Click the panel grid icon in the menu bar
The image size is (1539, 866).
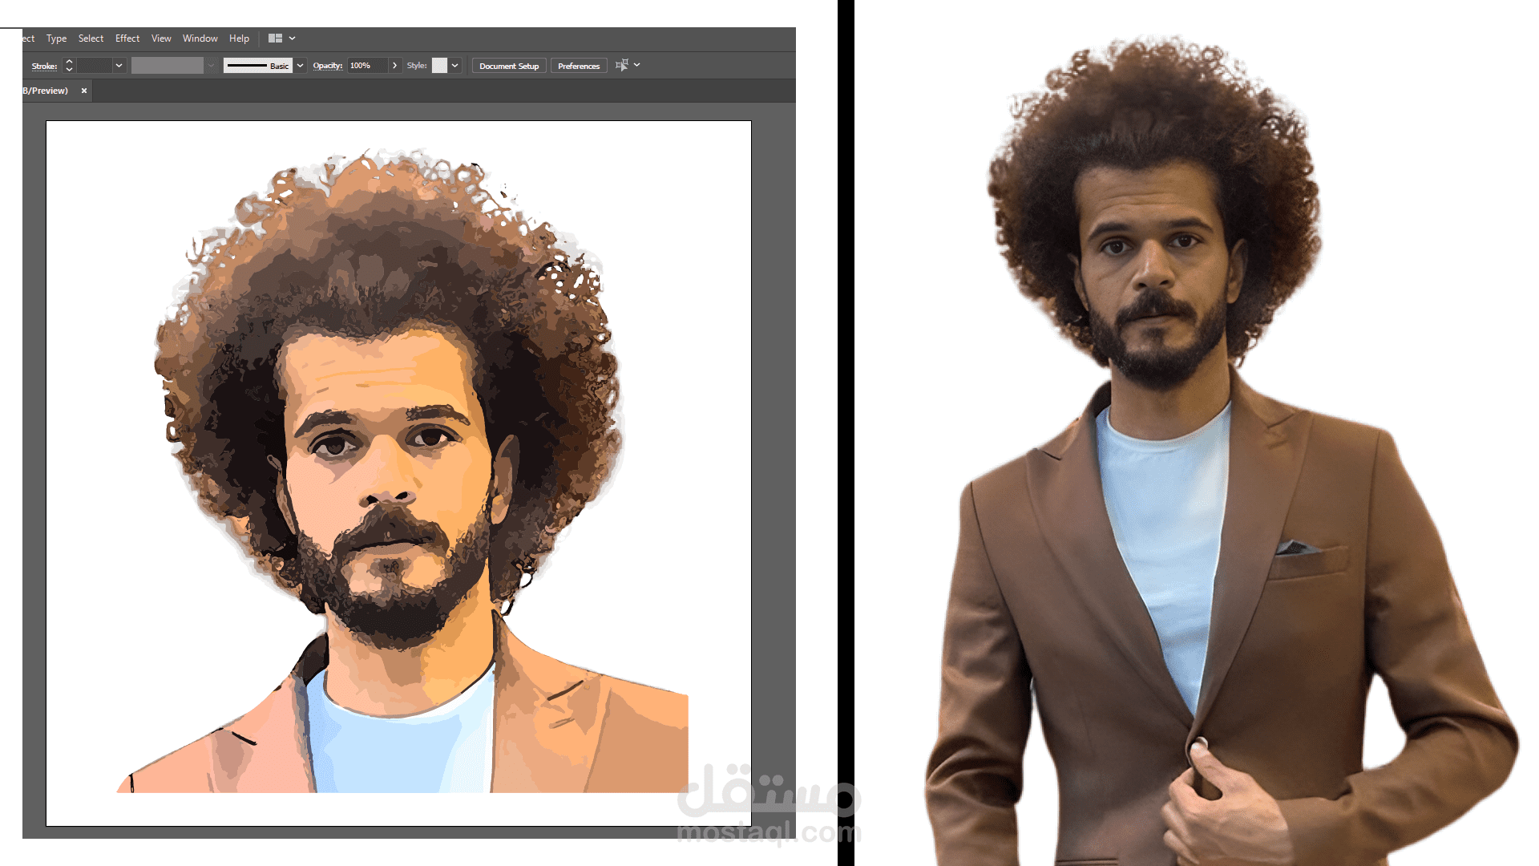click(x=275, y=38)
